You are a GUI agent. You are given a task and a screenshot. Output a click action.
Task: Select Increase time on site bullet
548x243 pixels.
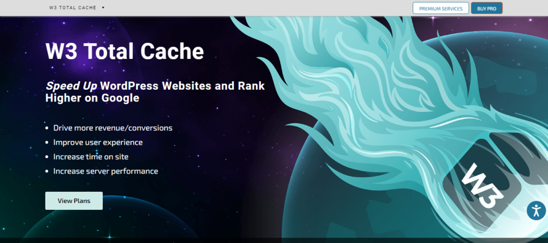(90, 157)
